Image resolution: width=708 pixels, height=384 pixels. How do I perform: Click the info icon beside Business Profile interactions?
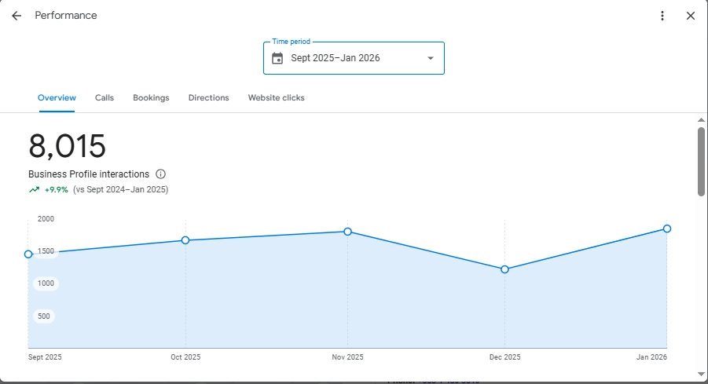pos(160,174)
